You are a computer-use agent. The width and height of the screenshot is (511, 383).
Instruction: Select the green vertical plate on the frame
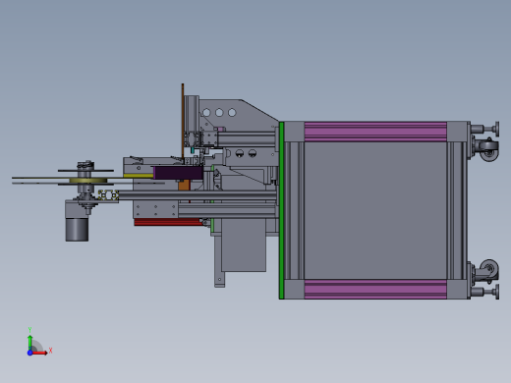point(281,210)
